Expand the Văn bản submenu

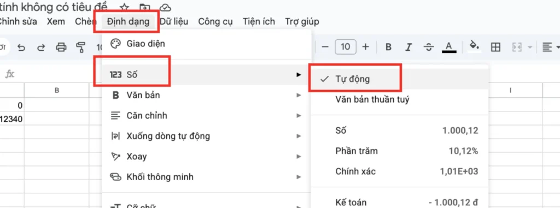tap(206, 95)
